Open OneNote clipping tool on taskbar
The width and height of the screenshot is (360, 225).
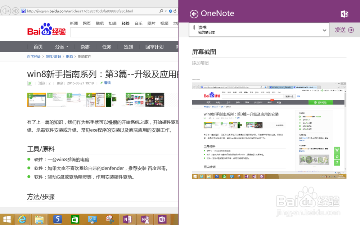(x=145, y=220)
